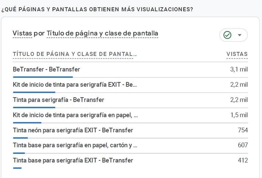Click the 754 views value
262x178 pixels.
[243, 130]
